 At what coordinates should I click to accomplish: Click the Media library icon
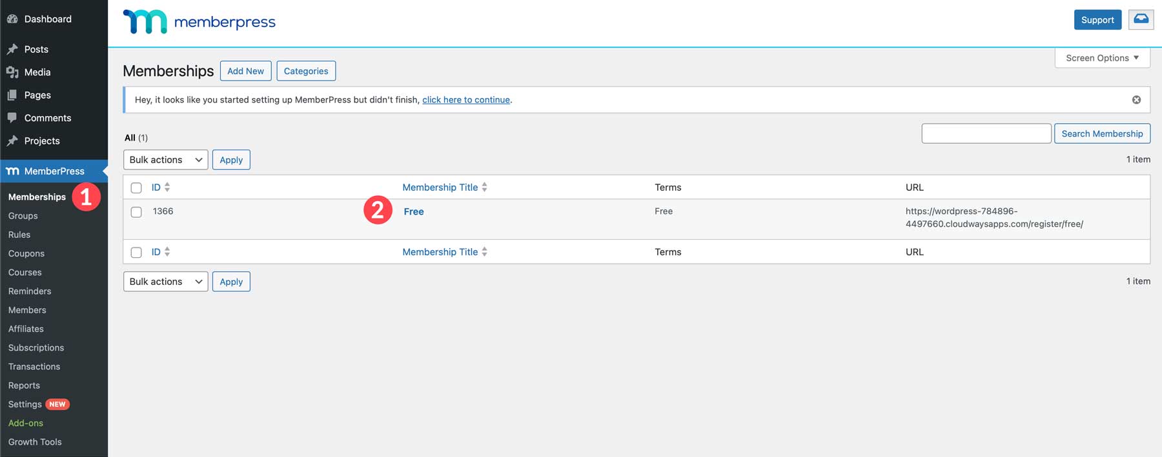[12, 72]
